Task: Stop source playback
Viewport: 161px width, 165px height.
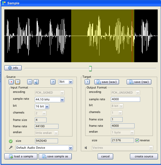Action: (30, 82)
